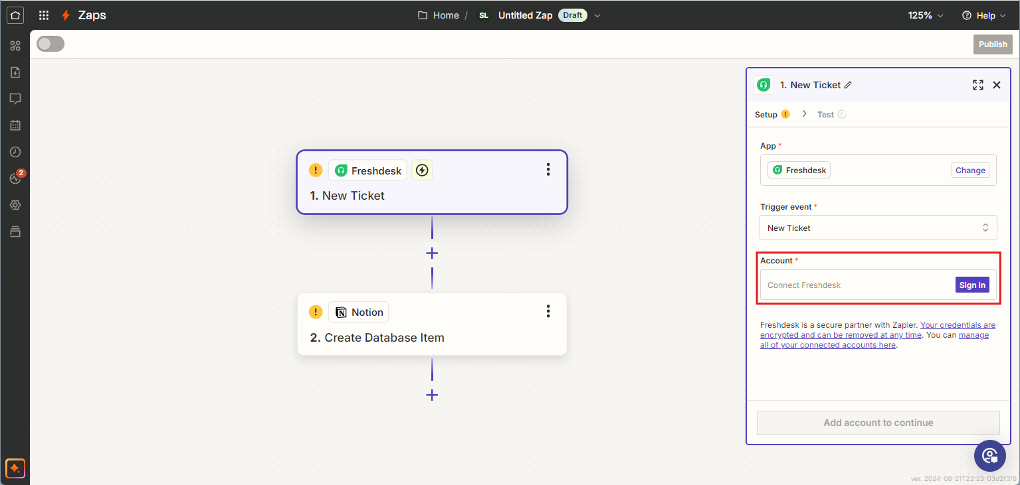Expand the step panel to full screen
This screenshot has width=1020, height=485.
click(x=978, y=85)
